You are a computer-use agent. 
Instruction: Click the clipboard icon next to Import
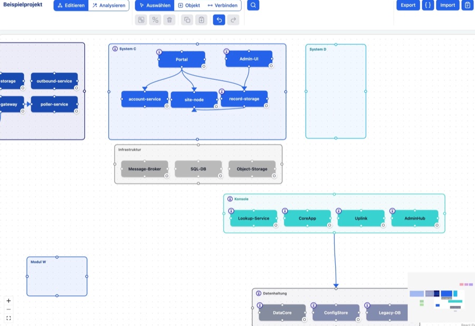pyautogui.click(x=468, y=5)
